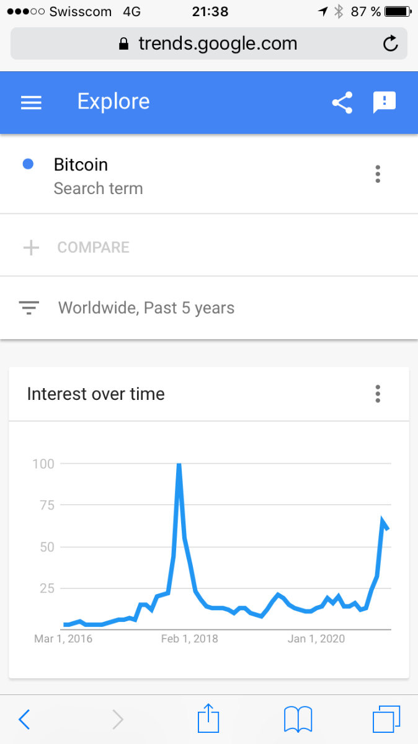This screenshot has width=418, height=744.
Task: Tap the trends.google.com address bar
Action: point(208,44)
